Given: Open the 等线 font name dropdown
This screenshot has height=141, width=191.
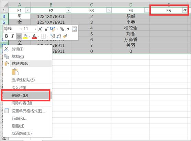Looking at the screenshot, I should click(21, 29).
